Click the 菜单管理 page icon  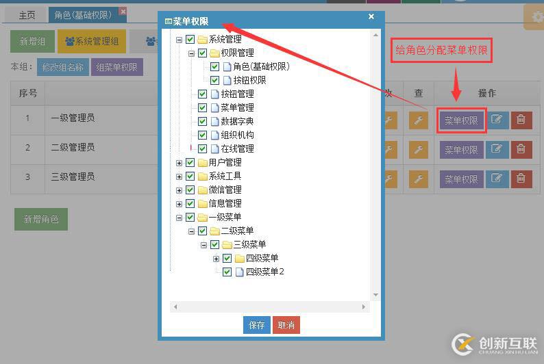coord(214,107)
